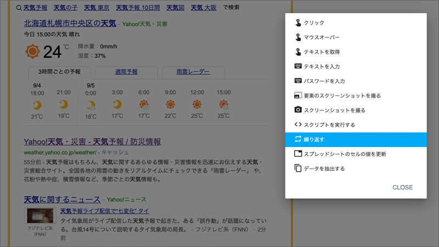
Task: Open the 天気予報ライブ配信で"七変化" タイ article
Action: [x=105, y=211]
